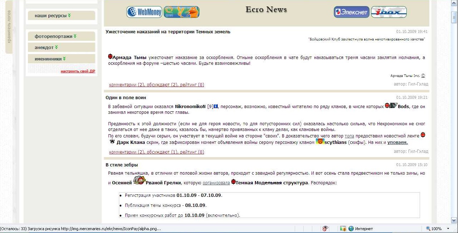Open the хранитель логов side tab

point(9,27)
